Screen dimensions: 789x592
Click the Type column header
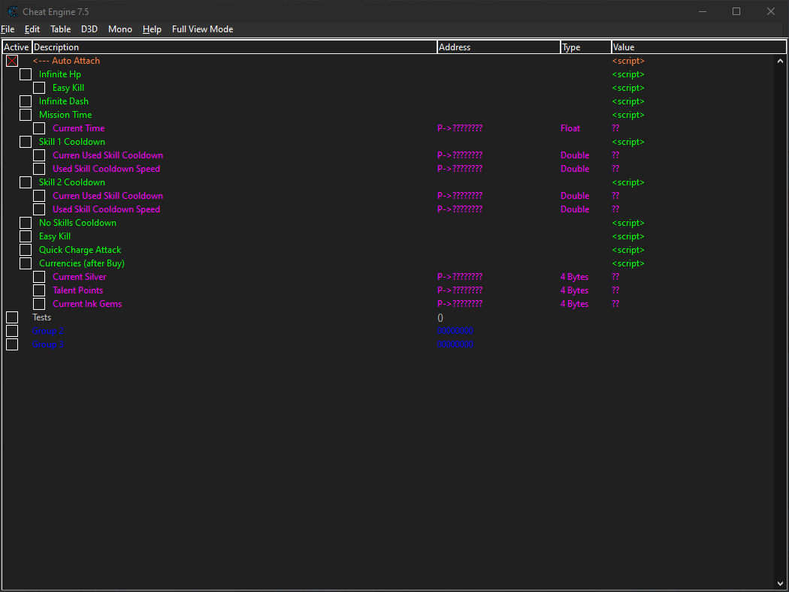(586, 47)
